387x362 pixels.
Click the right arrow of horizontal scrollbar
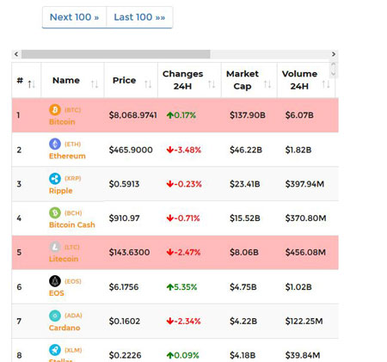(334, 54)
